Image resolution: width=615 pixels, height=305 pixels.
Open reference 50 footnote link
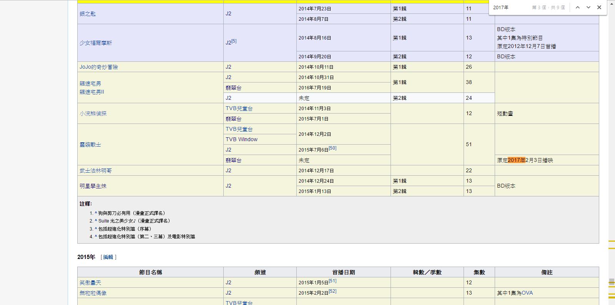point(332,148)
